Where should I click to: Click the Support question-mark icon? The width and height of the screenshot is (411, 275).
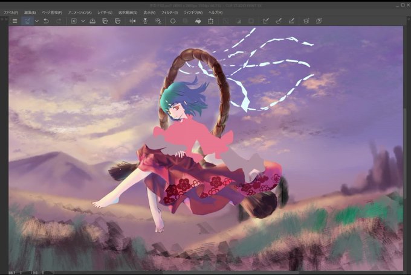319,21
